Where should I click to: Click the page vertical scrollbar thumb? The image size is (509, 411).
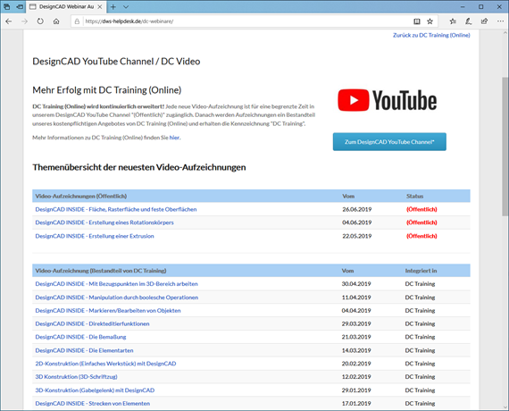click(505, 147)
